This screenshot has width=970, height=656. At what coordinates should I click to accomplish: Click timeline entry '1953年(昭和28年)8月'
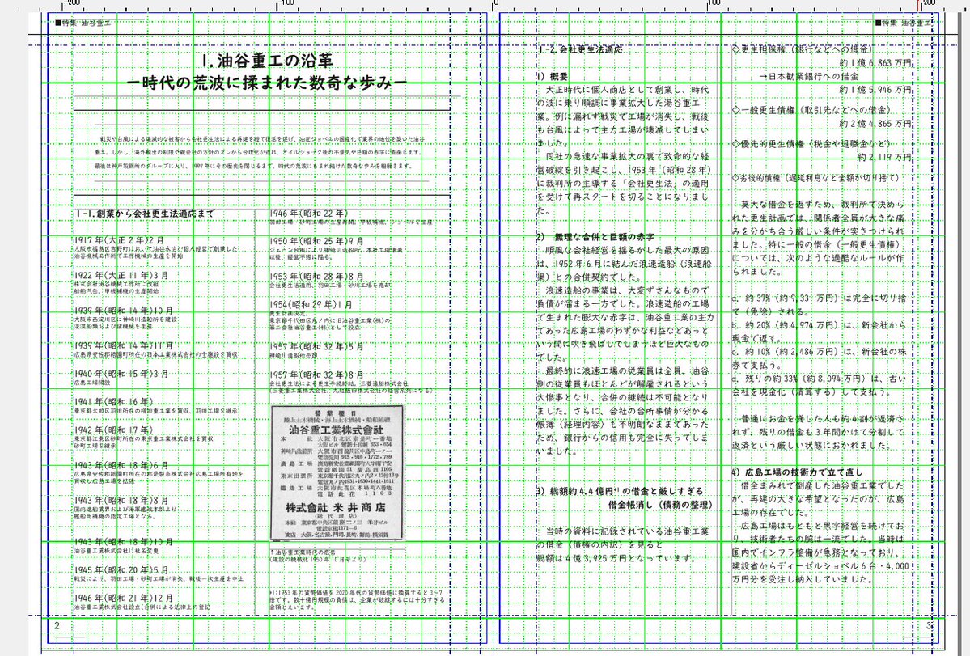(317, 277)
